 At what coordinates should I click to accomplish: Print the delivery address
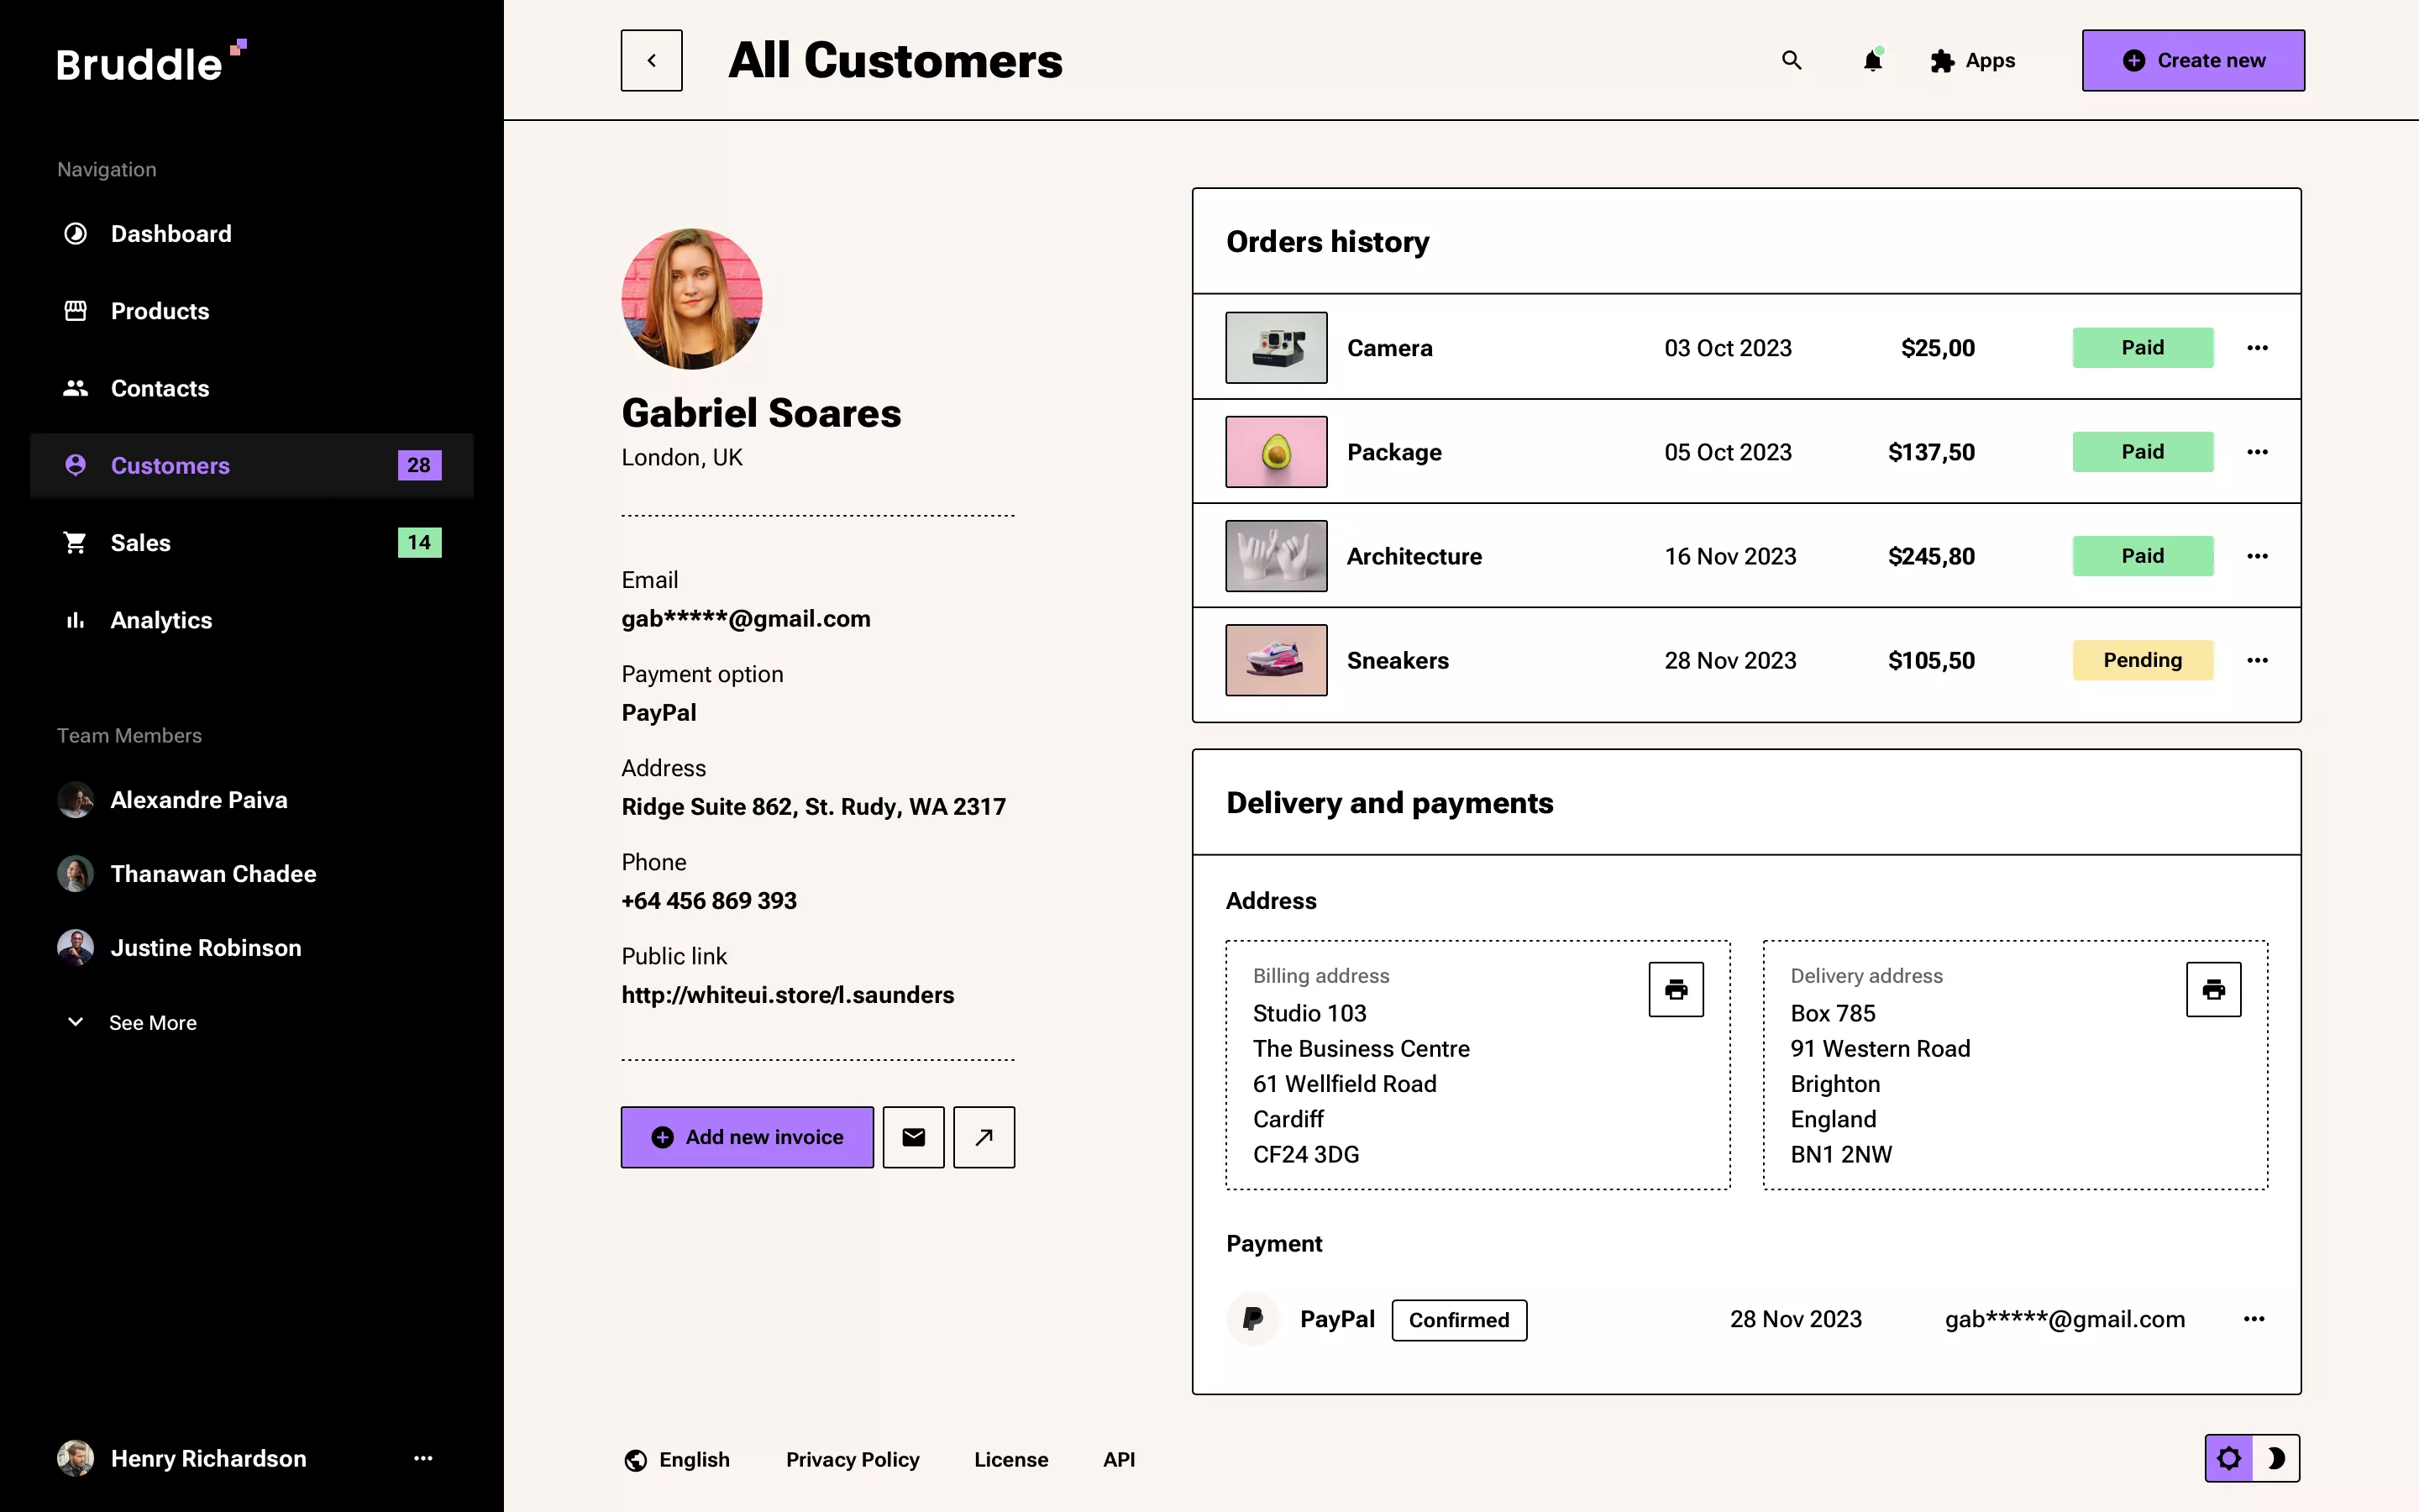2214,989
